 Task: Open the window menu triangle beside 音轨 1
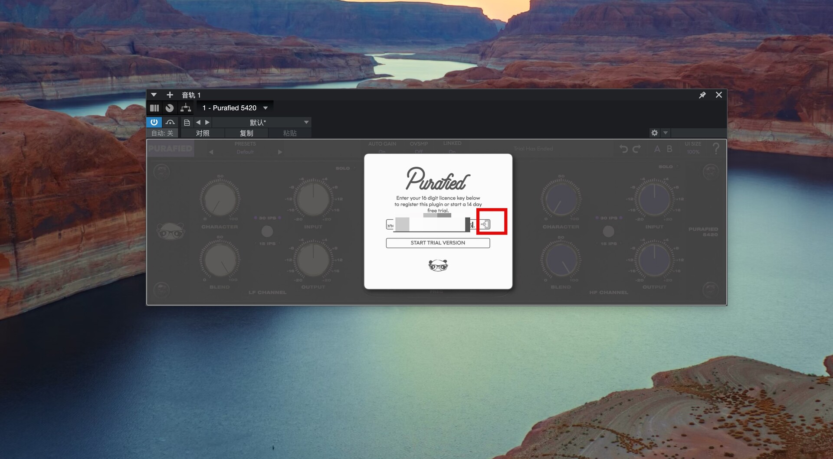click(x=154, y=95)
